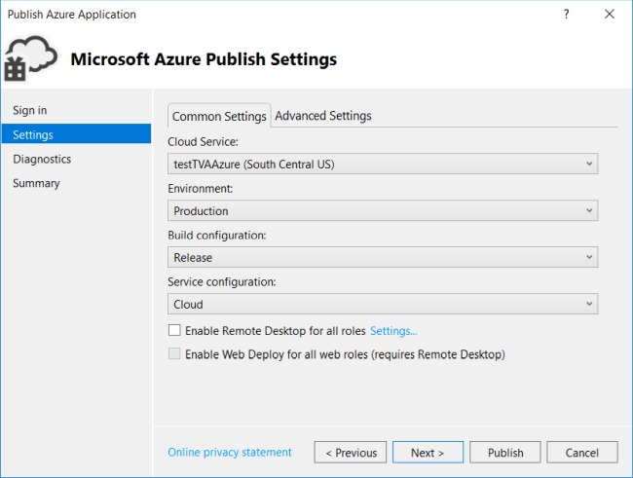Click the Service configuration label
This screenshot has height=478, width=633.
[x=222, y=281]
